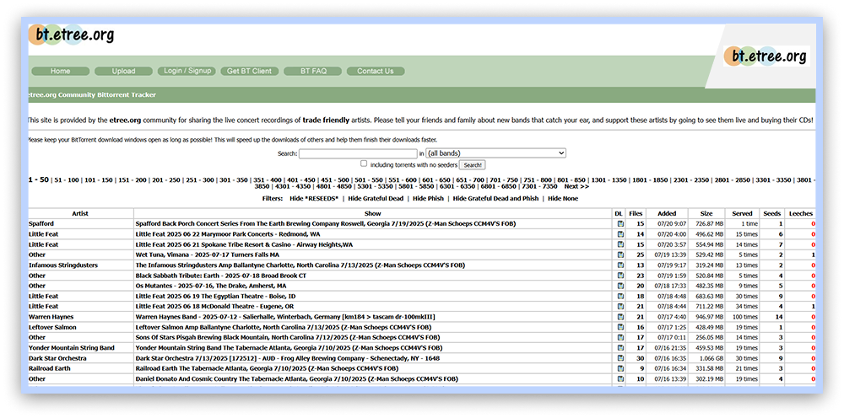Download Little Feat Spokane Tribe Resort torrent
The height and width of the screenshot is (418, 844).
pyautogui.click(x=620, y=244)
